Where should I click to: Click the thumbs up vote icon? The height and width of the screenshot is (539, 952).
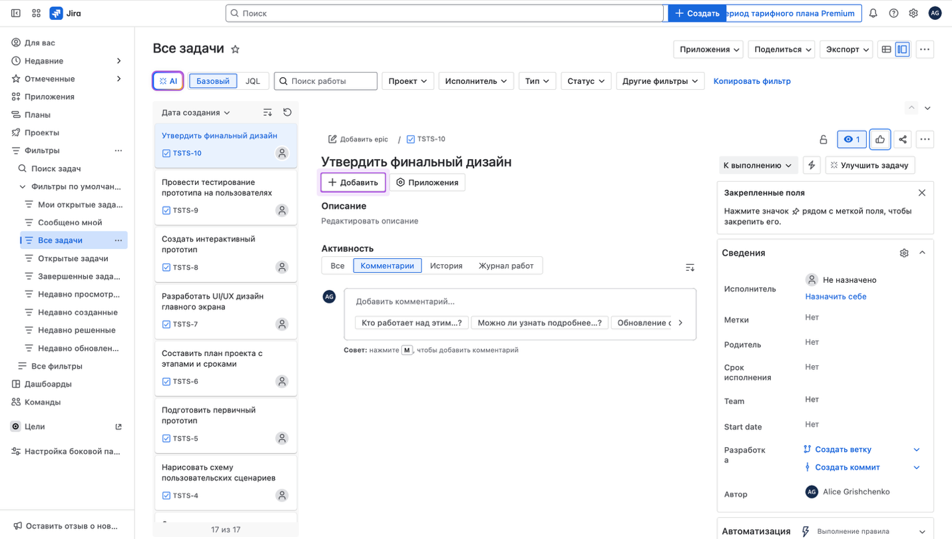click(x=880, y=139)
